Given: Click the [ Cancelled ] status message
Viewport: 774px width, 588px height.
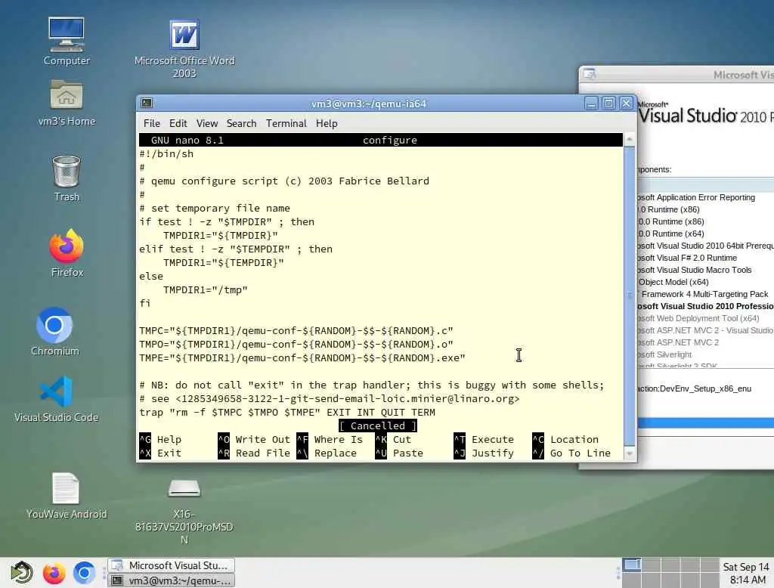Looking at the screenshot, I should pos(378,426).
